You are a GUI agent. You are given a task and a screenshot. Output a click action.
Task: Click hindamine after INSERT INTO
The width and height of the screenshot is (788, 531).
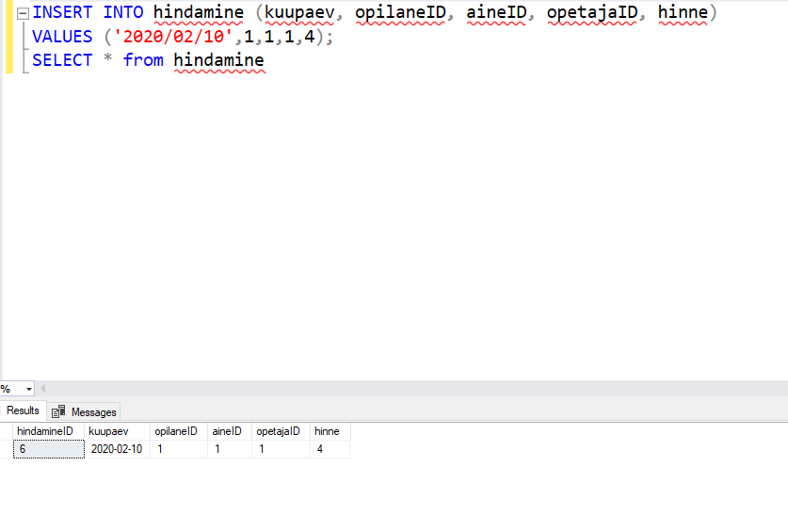pos(199,12)
